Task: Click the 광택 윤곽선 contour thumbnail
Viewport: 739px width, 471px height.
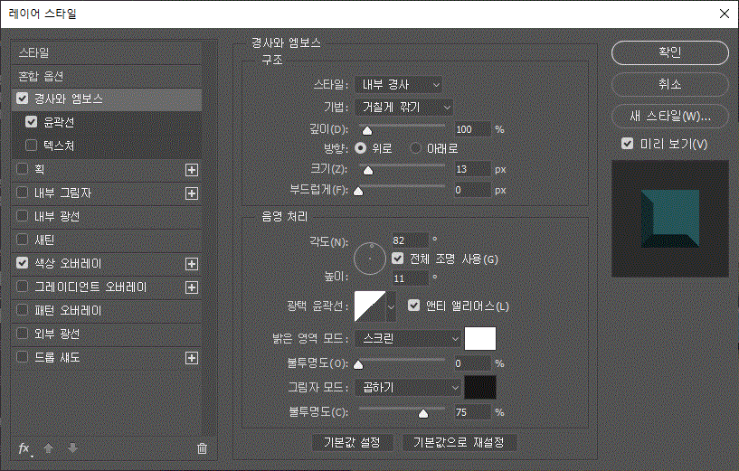Action: (x=370, y=306)
